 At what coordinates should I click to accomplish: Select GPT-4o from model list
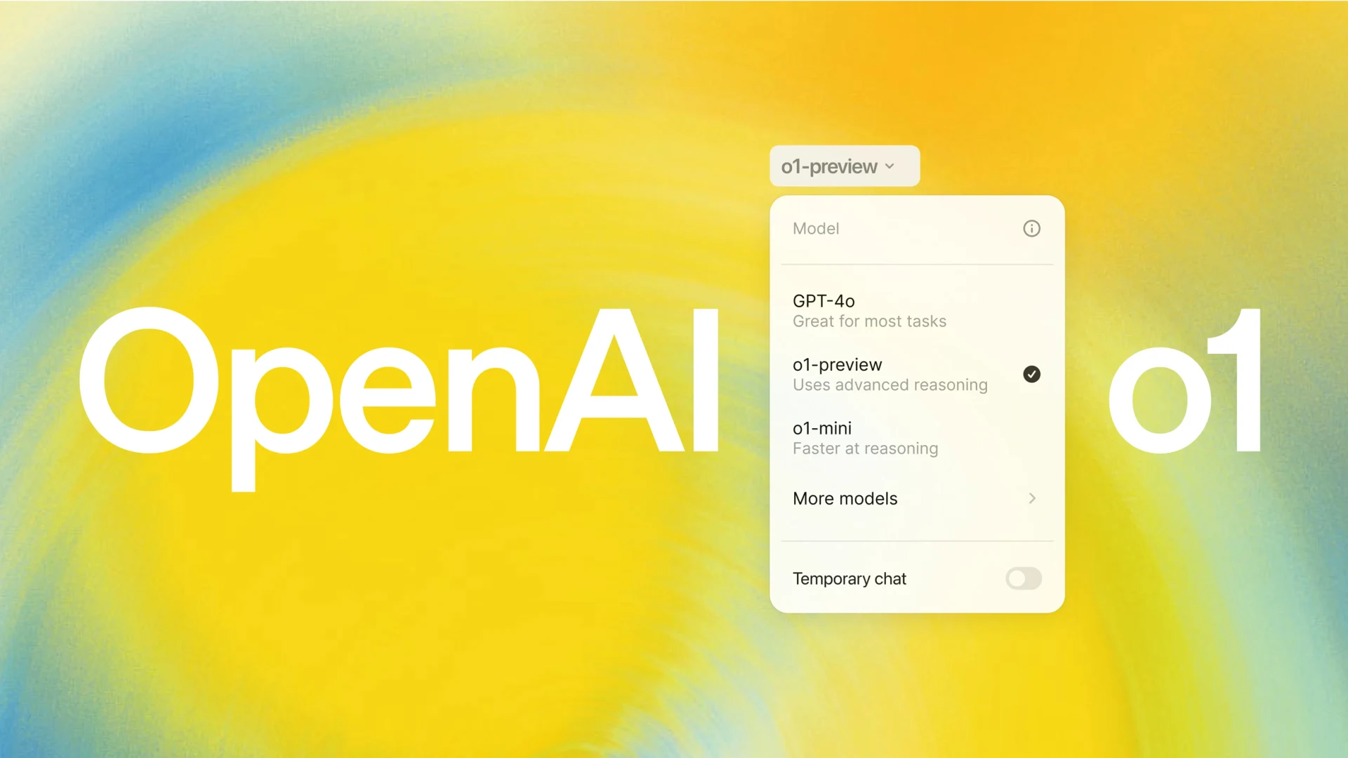pyautogui.click(x=915, y=309)
